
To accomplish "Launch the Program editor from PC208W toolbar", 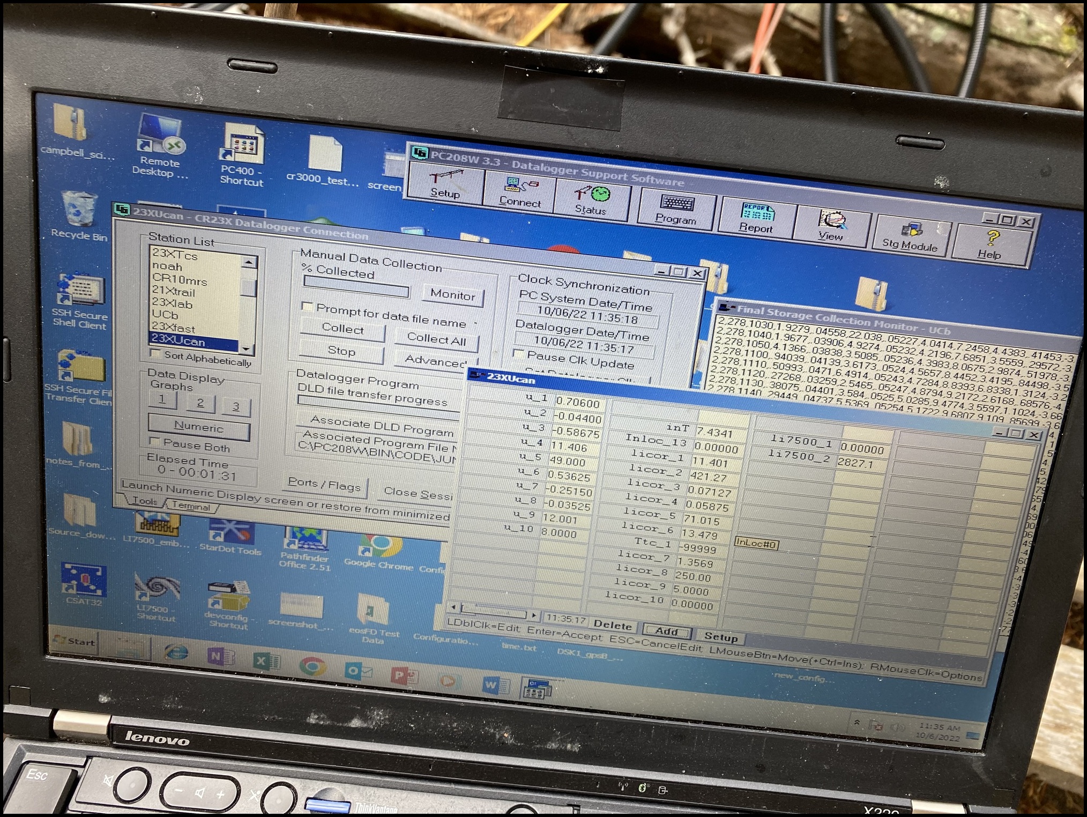I will [676, 209].
